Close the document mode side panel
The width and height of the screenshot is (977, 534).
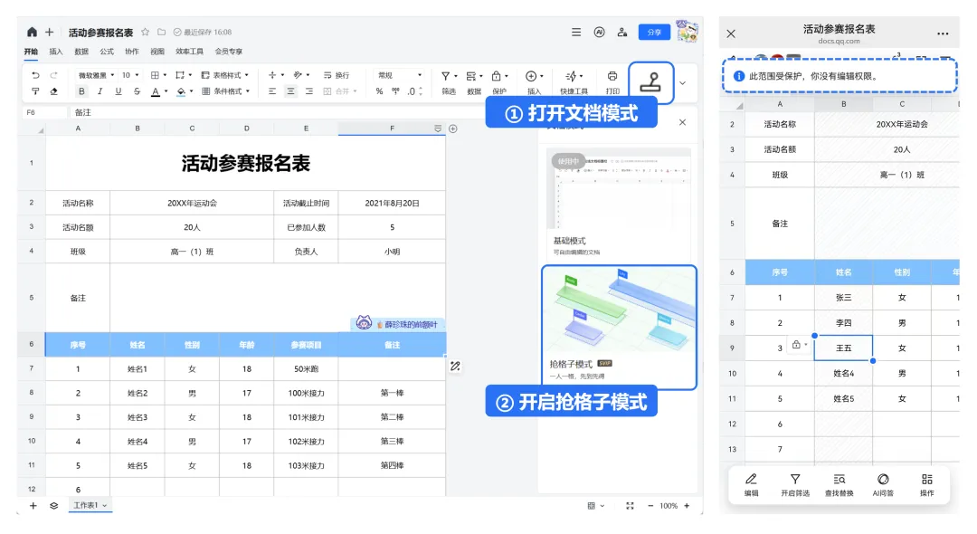(682, 122)
